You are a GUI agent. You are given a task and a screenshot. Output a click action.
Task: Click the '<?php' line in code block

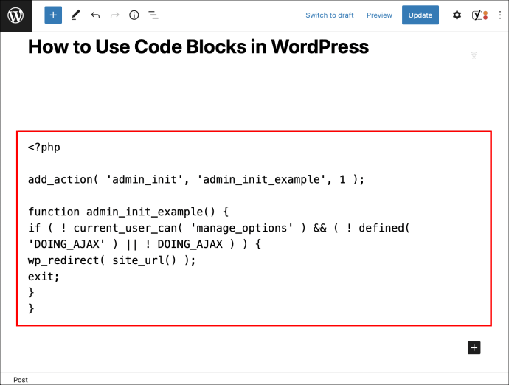point(44,148)
